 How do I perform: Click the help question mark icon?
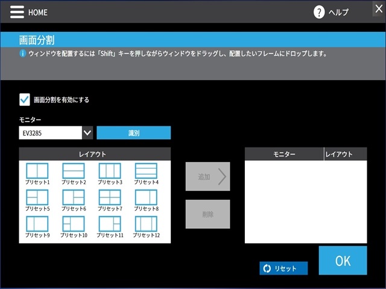click(x=319, y=12)
